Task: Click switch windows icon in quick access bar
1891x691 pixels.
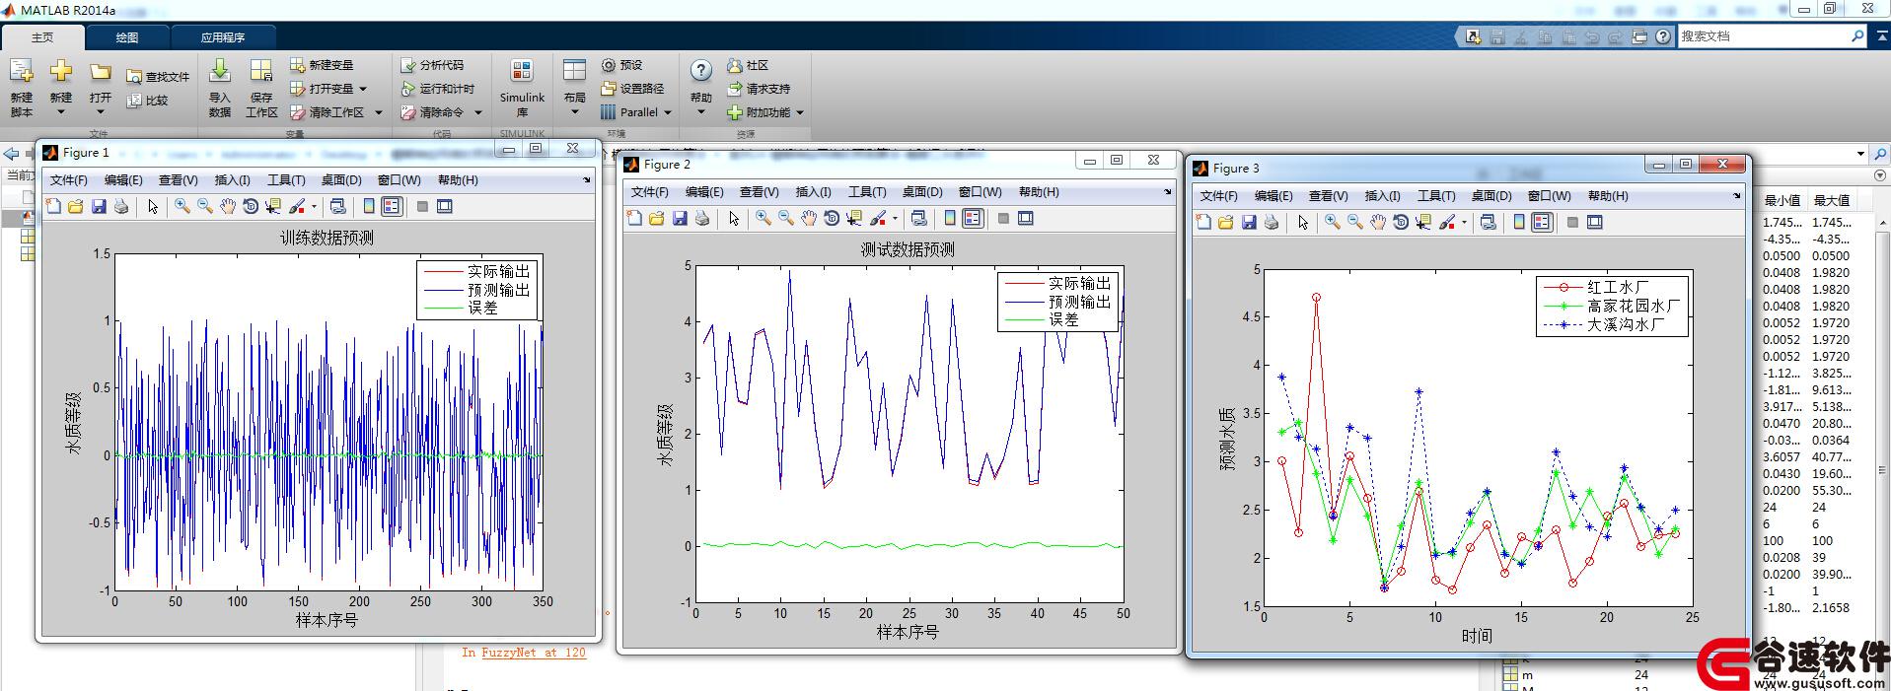Action: [1639, 36]
